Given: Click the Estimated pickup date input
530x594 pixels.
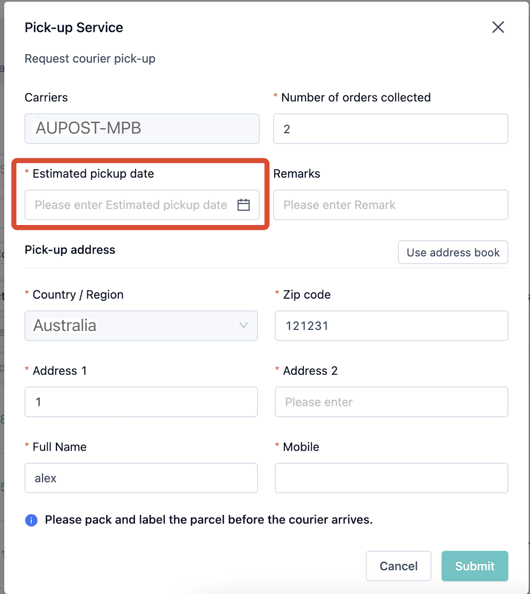Looking at the screenshot, I should [142, 205].
